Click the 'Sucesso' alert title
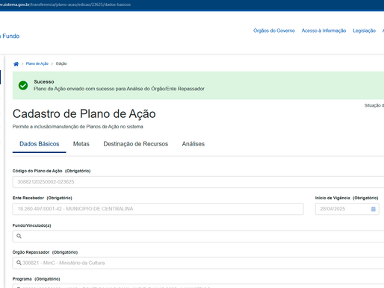This screenshot has width=384, height=288. 44,81
